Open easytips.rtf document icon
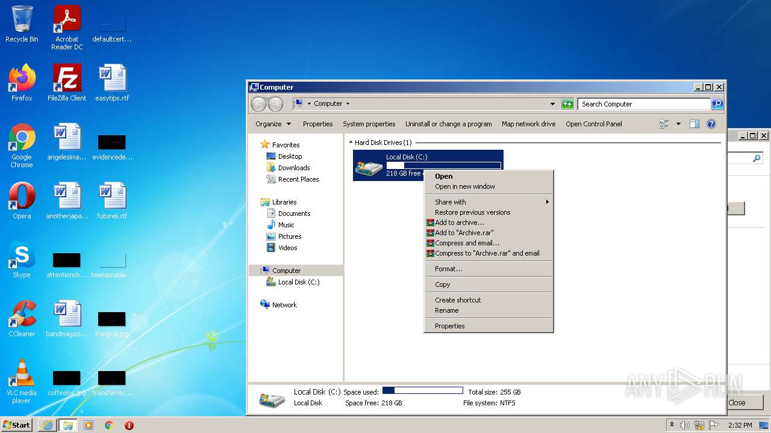The width and height of the screenshot is (771, 433). coord(112,83)
